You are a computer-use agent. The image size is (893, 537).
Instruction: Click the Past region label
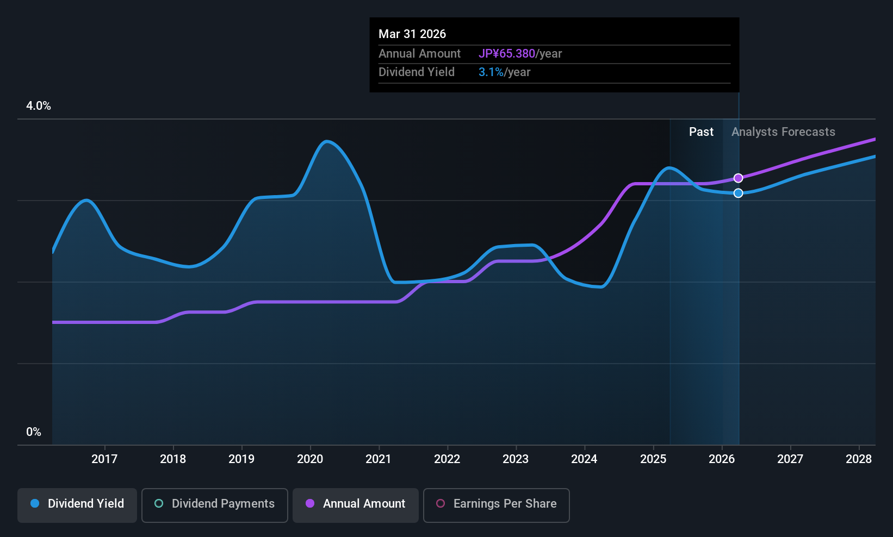click(x=701, y=132)
